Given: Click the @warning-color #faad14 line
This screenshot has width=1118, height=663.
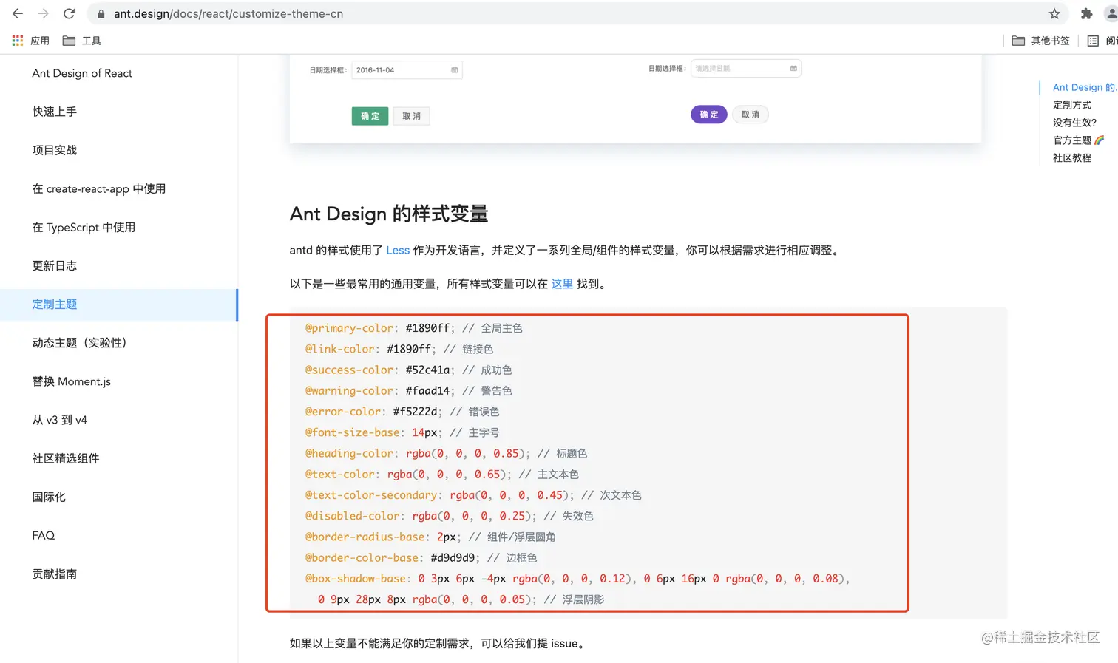Looking at the screenshot, I should point(408,390).
